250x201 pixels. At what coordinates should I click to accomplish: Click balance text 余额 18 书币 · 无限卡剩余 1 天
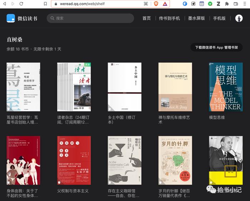coord(34,49)
